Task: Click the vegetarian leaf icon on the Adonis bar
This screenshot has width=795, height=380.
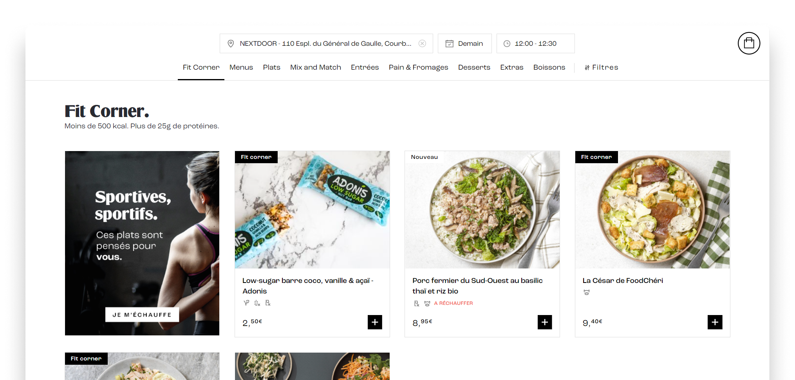Action: 246,303
